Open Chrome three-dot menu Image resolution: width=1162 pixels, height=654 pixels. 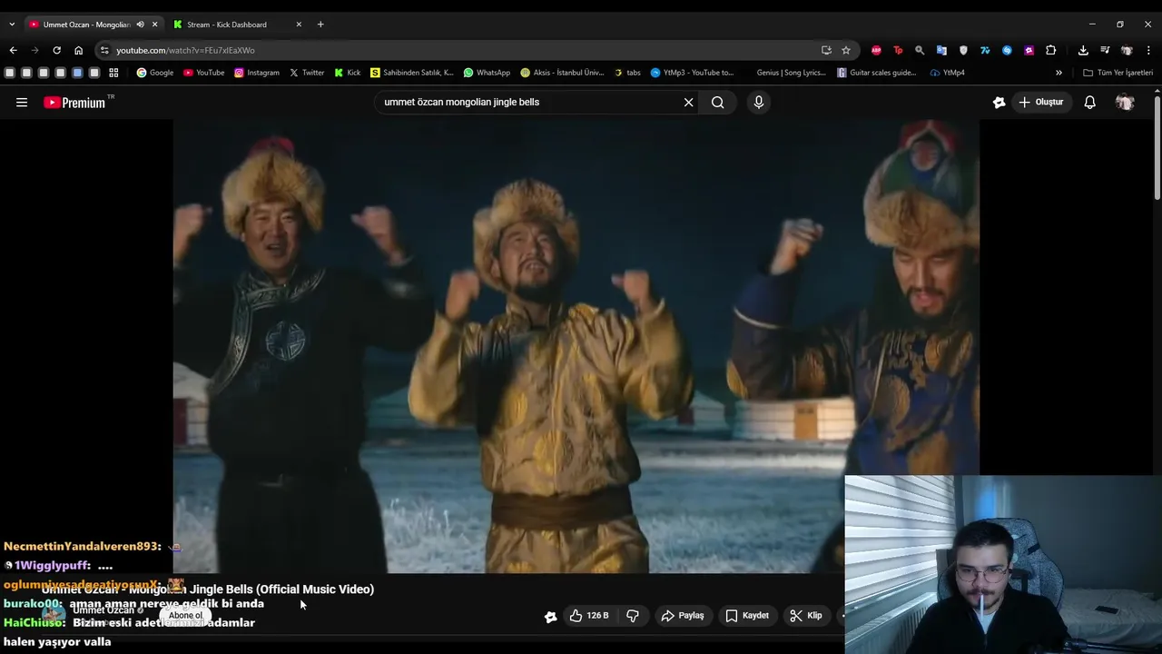pos(1149,50)
